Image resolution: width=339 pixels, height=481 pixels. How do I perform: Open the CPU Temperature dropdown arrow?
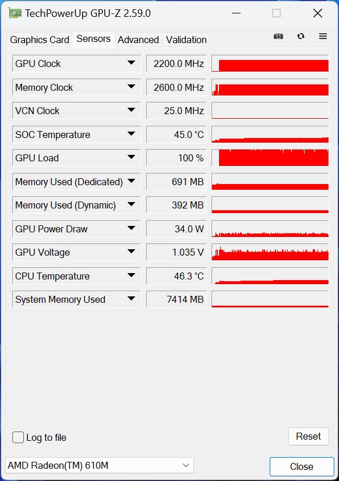(131, 275)
